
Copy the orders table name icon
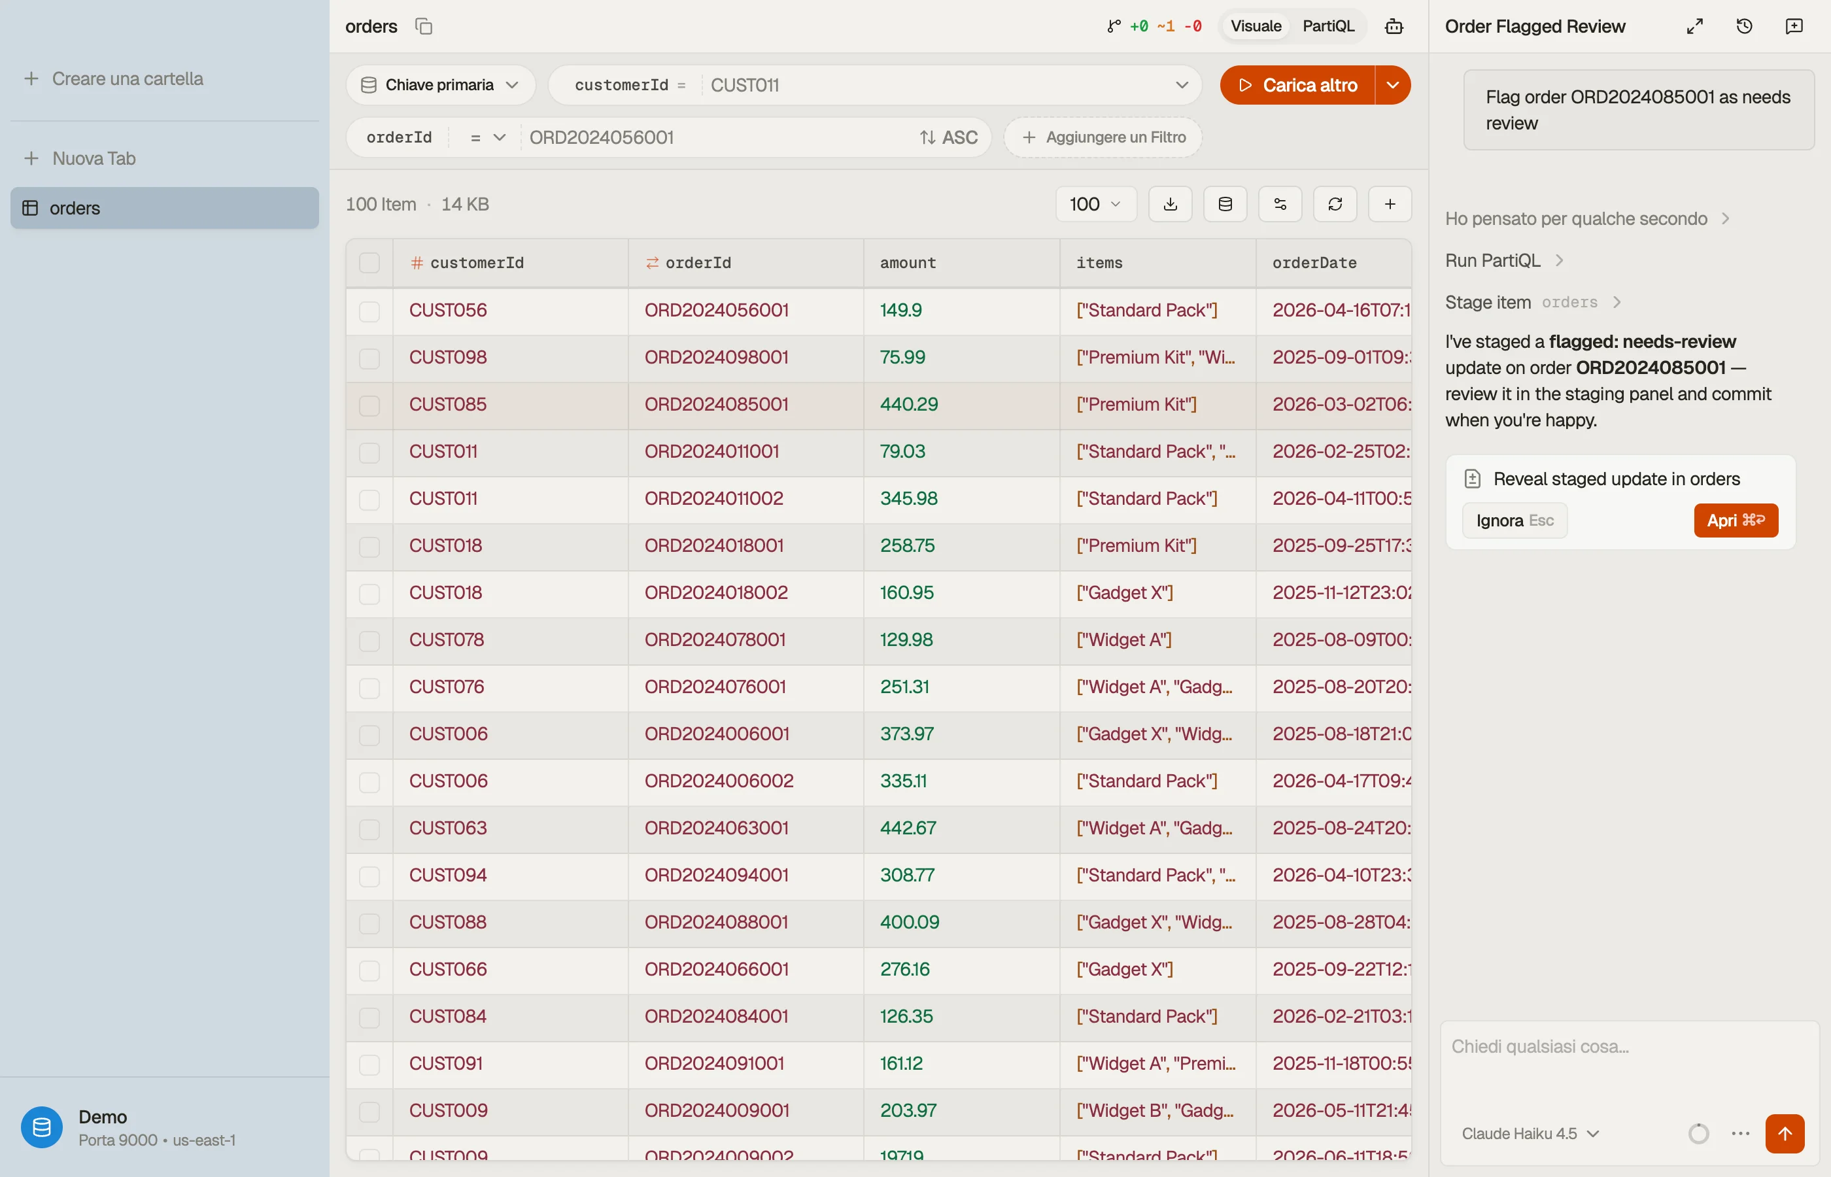[423, 27]
